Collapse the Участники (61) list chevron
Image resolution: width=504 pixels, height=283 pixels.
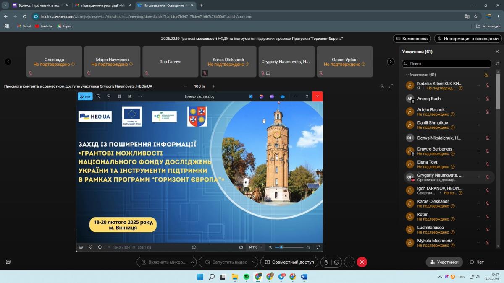[407, 75]
